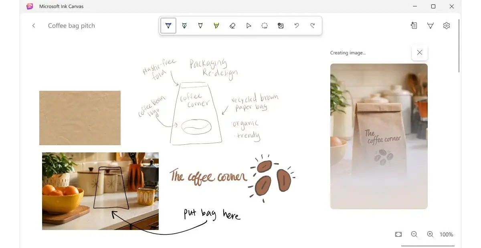Select the green fountain pen tool

pyautogui.click(x=184, y=26)
